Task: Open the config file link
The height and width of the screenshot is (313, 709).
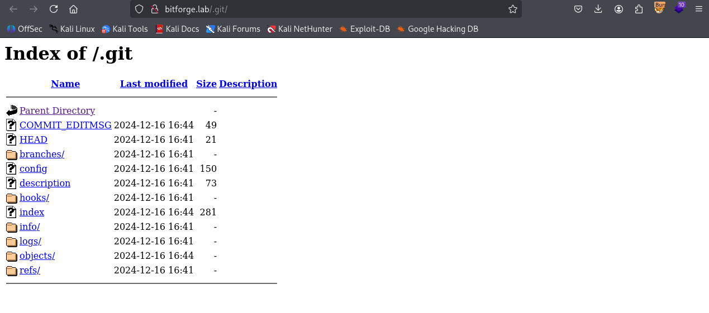Action: 33,168
